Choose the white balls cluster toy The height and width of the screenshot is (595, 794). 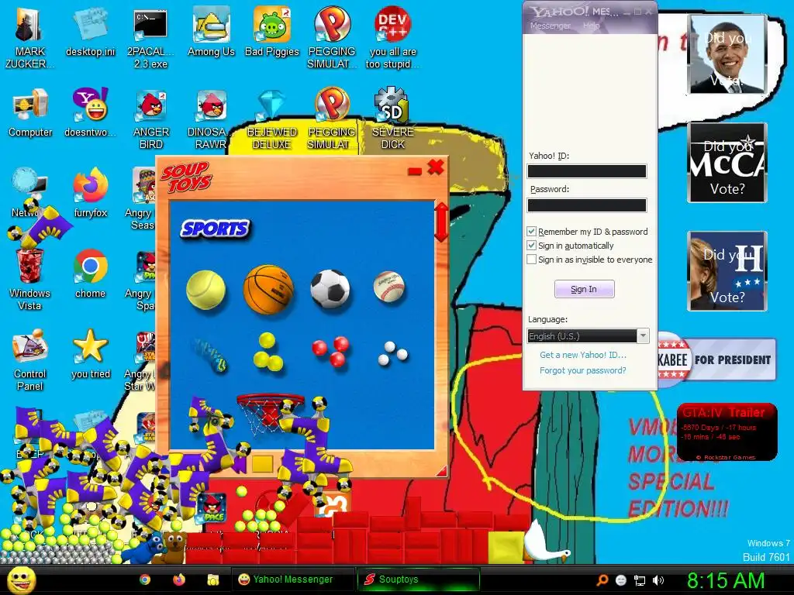coord(393,353)
